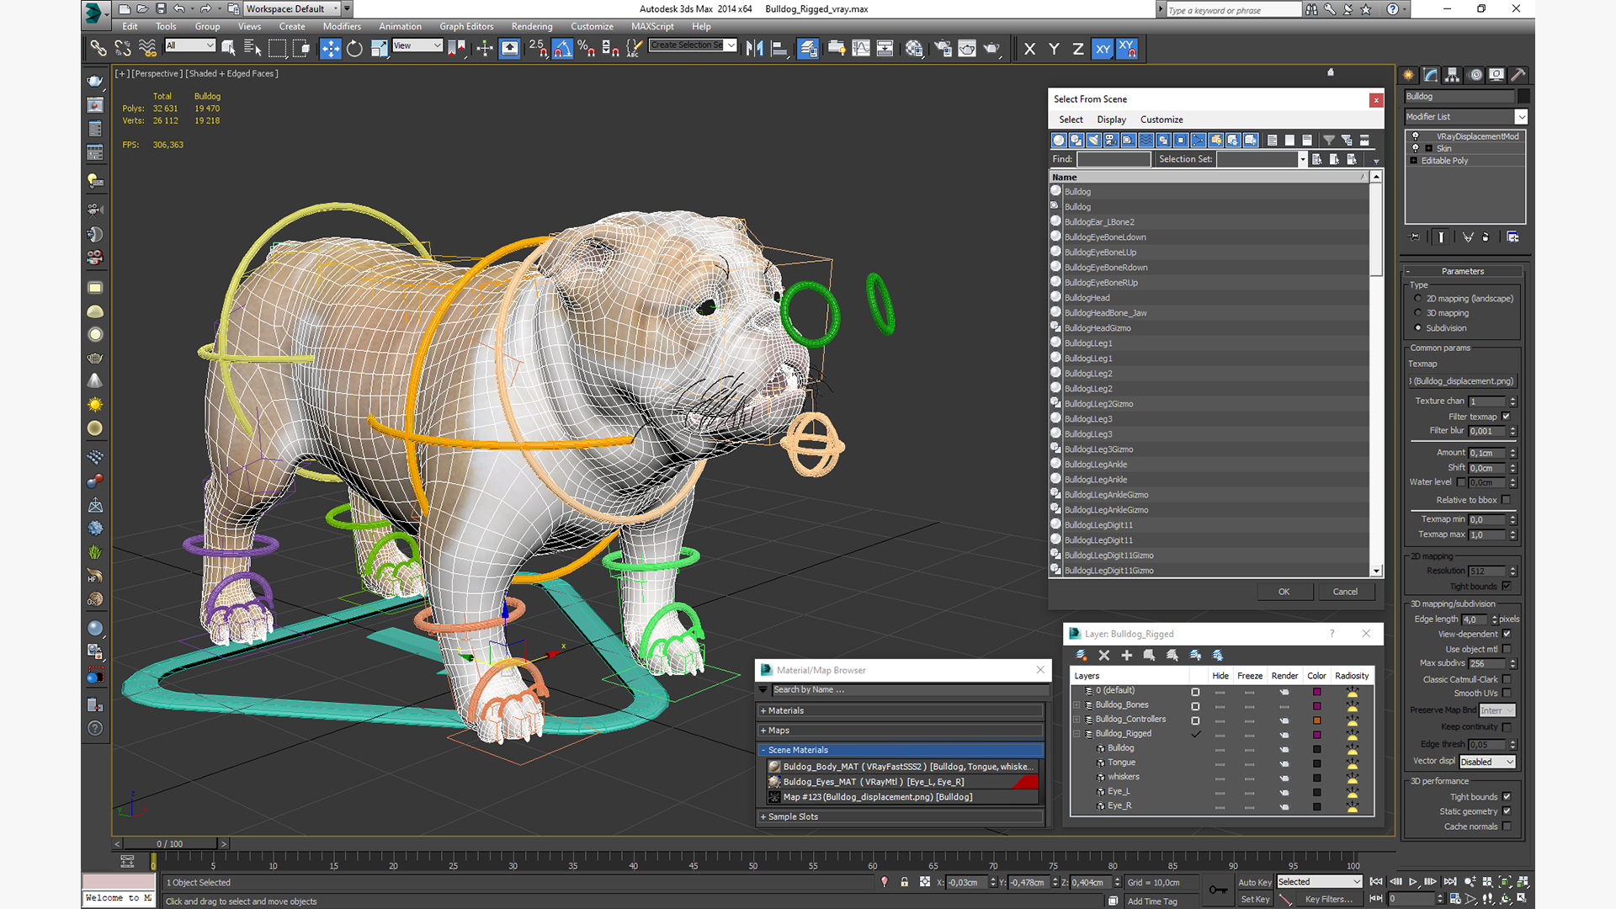Activate the Select and Rotate tool

(354, 49)
